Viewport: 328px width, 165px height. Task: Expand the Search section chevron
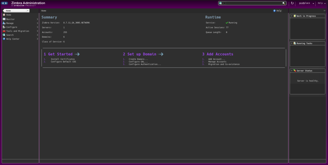37,35
